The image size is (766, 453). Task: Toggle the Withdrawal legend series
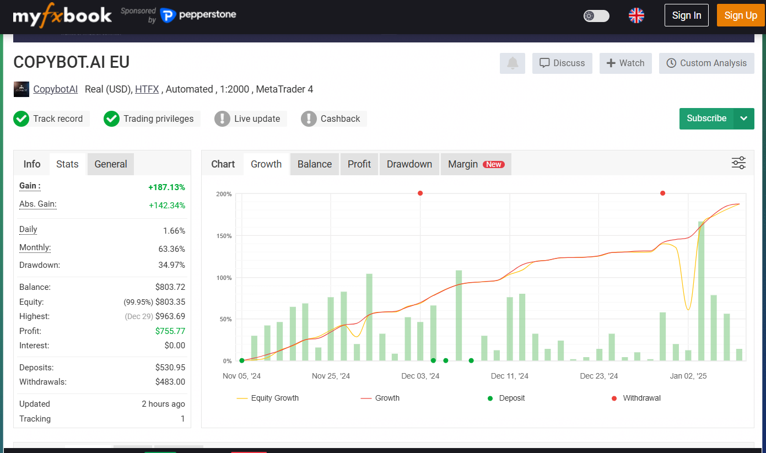[636, 398]
